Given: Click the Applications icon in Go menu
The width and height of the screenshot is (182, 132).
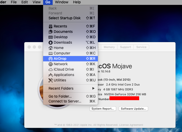Looking at the screenshot, I should point(51,75).
